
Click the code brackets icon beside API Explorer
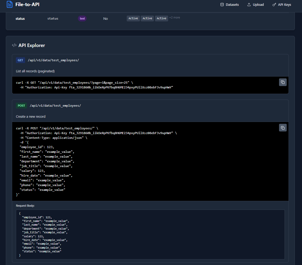tap(14, 45)
